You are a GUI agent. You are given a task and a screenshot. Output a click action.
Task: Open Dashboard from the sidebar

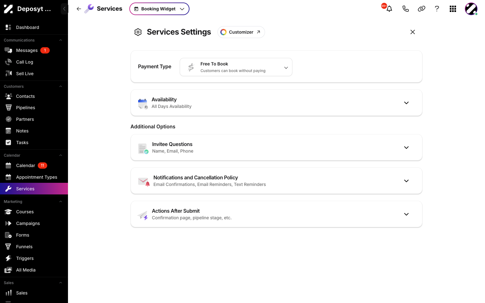34,27
